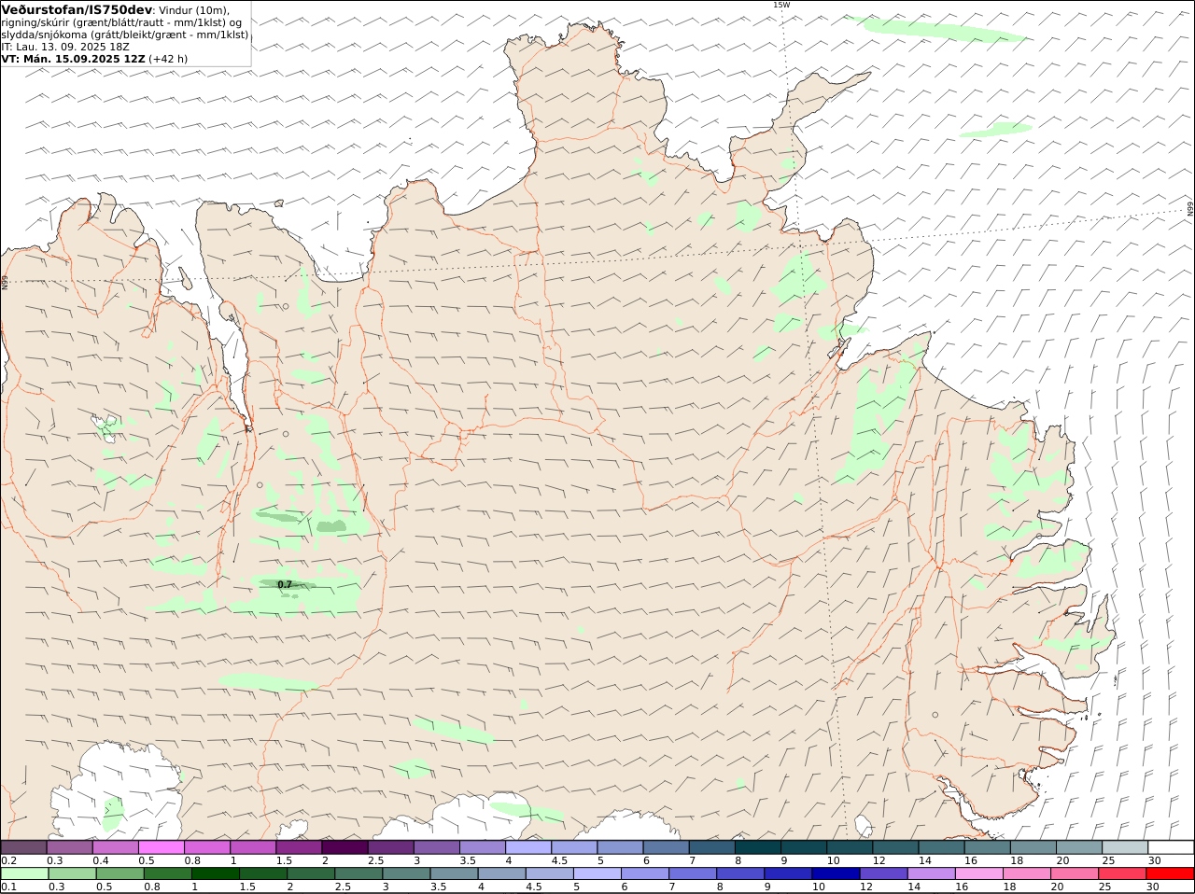Click the 15W longitude label at the top edge
The image size is (1195, 894).
(x=781, y=5)
